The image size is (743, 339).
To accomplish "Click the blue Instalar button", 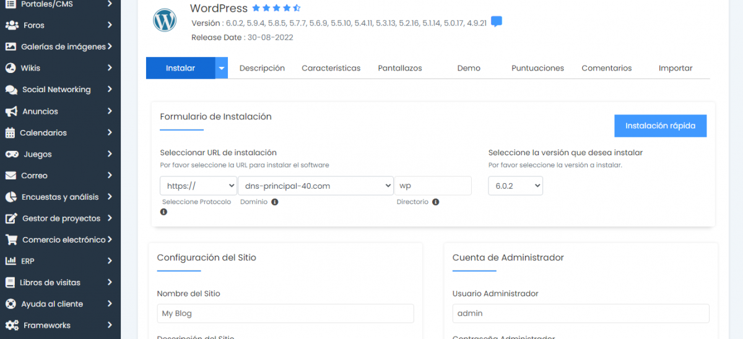I will [180, 68].
